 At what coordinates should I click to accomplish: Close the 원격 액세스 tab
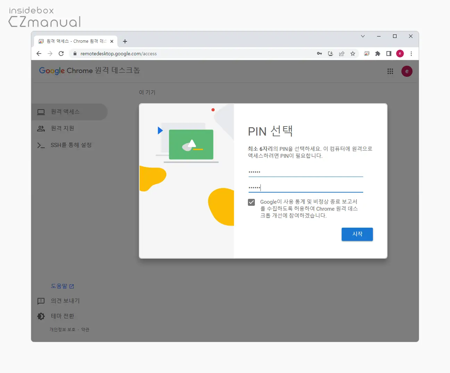112,41
